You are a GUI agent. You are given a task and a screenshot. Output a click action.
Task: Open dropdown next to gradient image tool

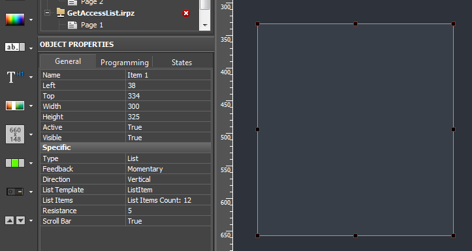tap(31, 106)
